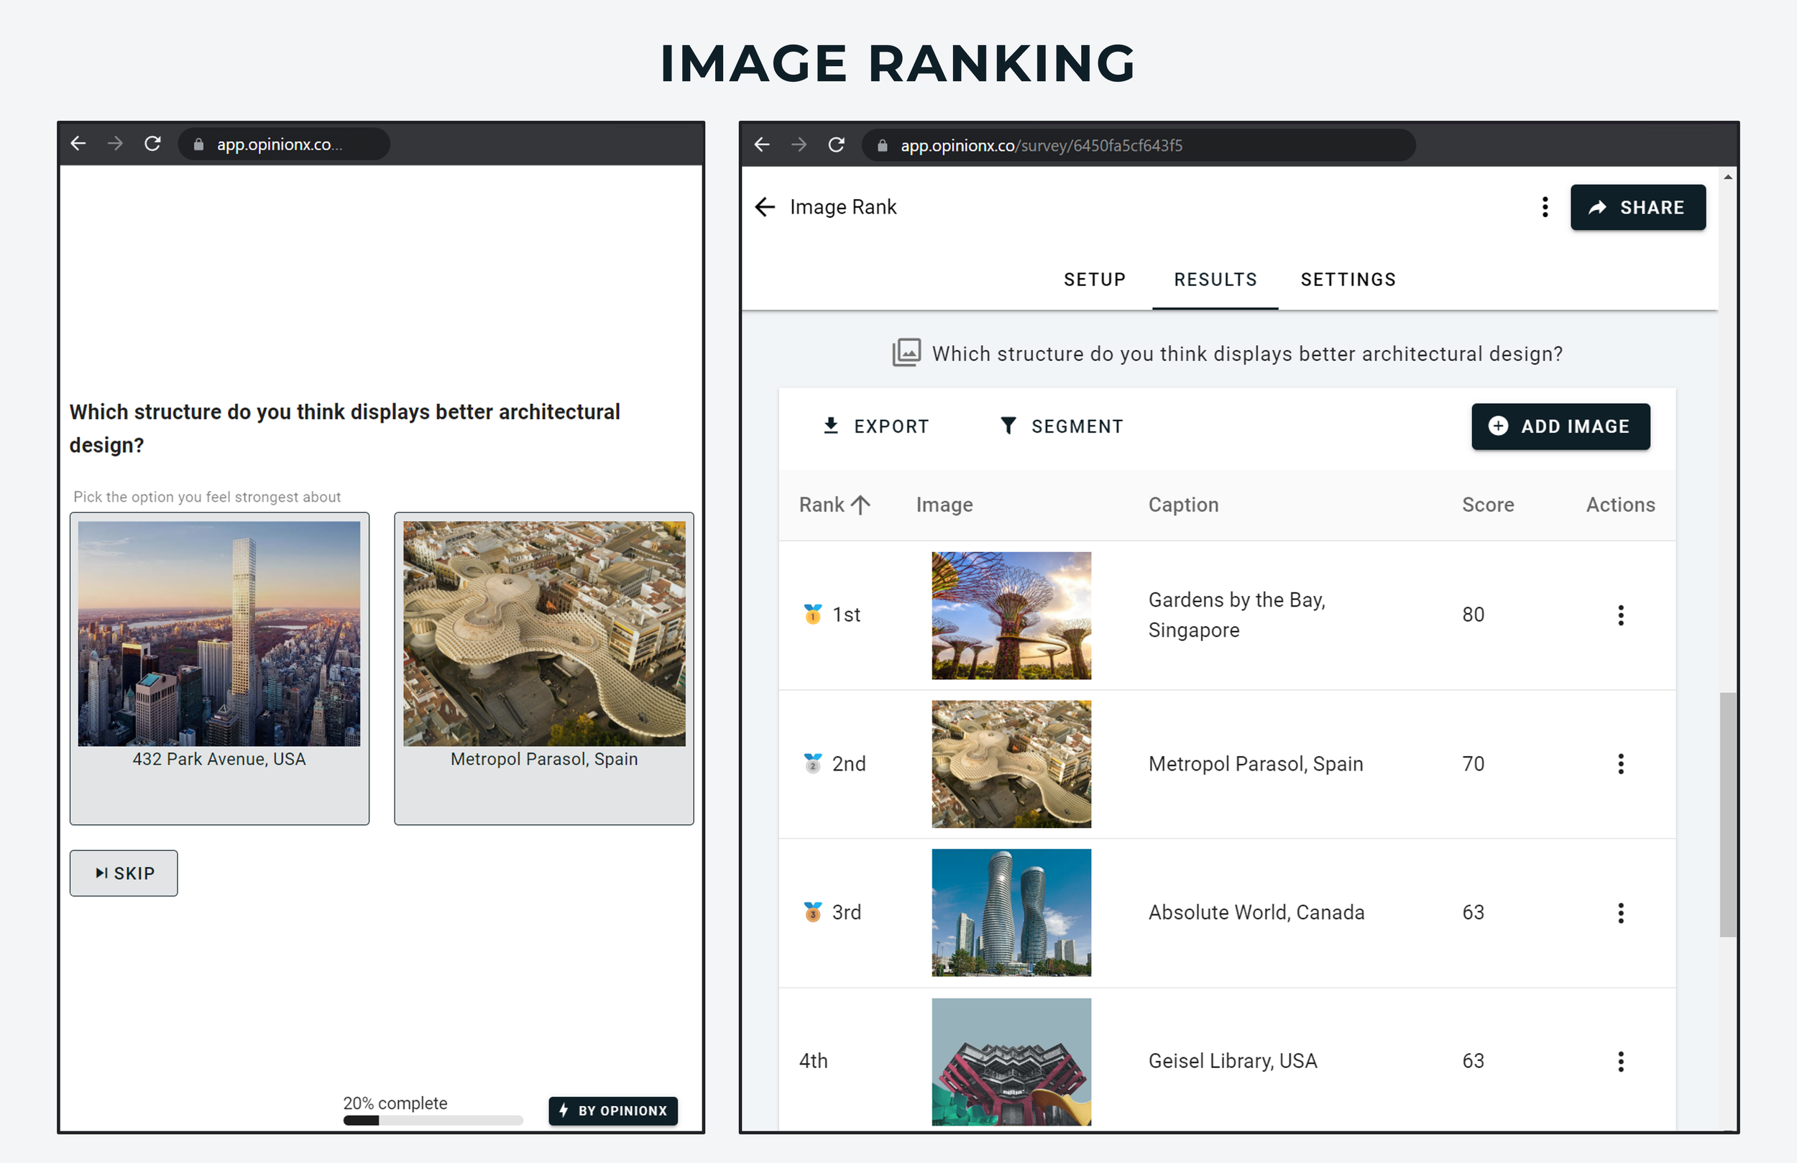1797x1163 pixels.
Task: Open actions menu for Gardens by the Bay
Action: 1620,615
